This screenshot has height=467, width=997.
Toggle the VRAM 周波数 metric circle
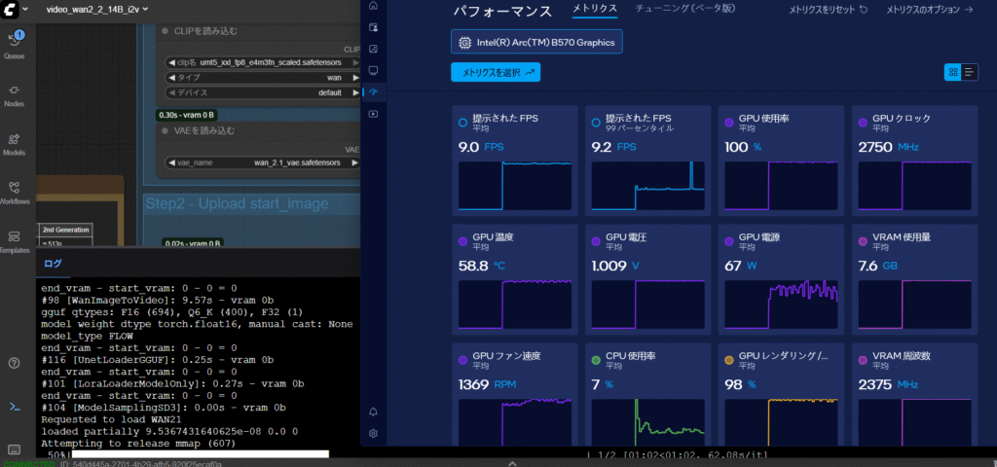(863, 360)
